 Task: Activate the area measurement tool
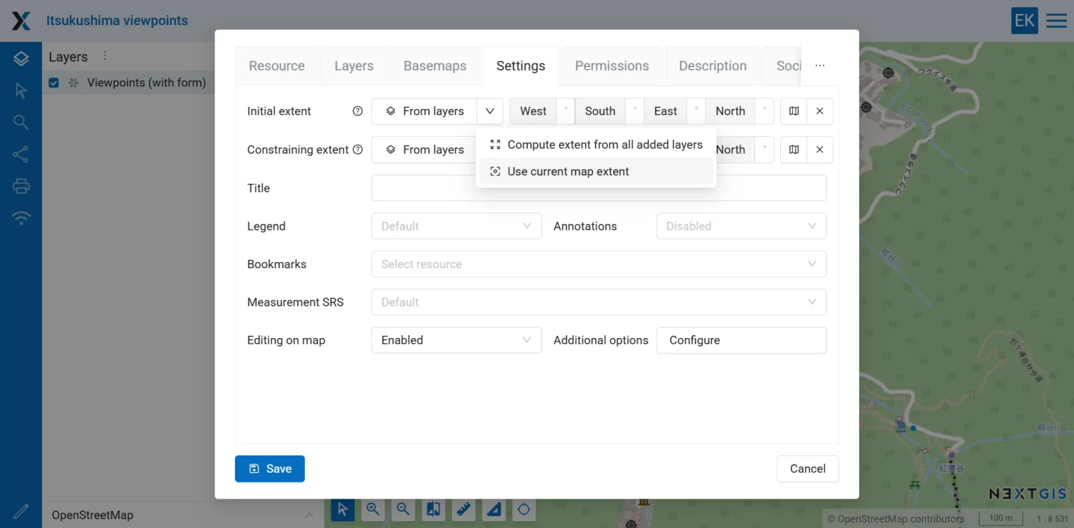494,509
